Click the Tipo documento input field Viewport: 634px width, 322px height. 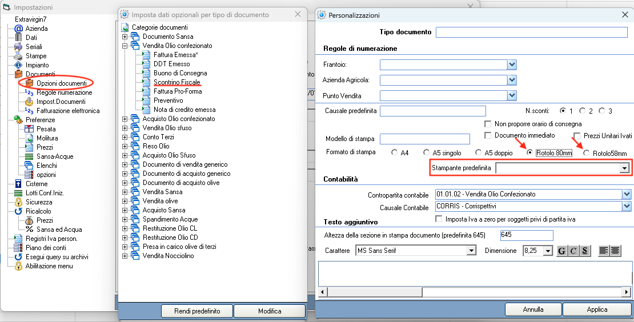[x=532, y=32]
